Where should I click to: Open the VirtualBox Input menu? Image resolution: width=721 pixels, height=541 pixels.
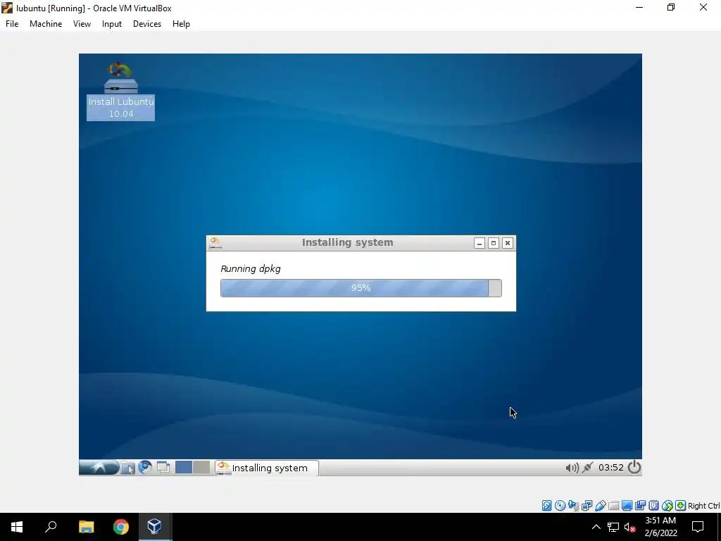112,24
